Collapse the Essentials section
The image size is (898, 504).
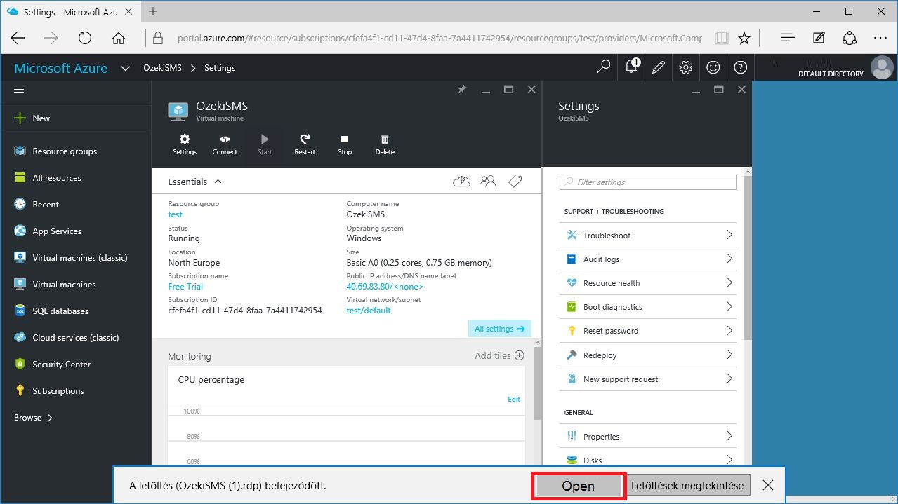click(x=218, y=182)
